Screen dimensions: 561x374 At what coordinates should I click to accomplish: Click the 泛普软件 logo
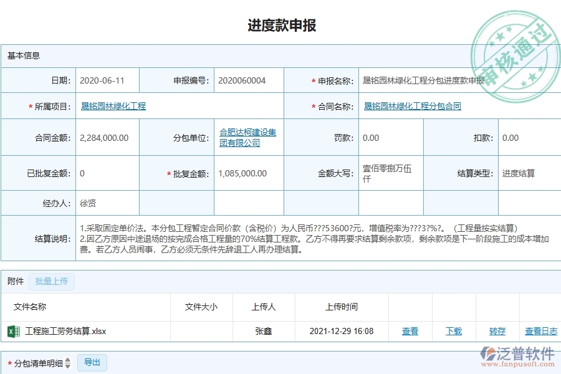(519, 353)
